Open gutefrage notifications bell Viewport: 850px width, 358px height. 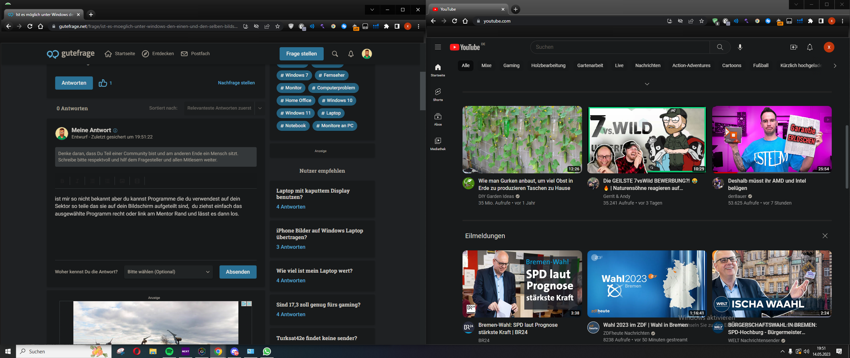tap(351, 54)
